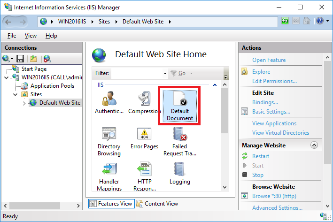The image size is (333, 222).
Task: Select Start Page in the Connections tree
Action: pos(34,69)
